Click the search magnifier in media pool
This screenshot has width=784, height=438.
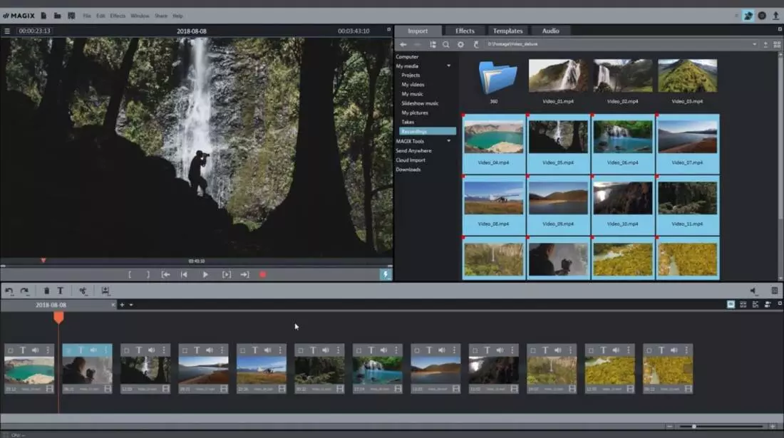pyautogui.click(x=446, y=44)
